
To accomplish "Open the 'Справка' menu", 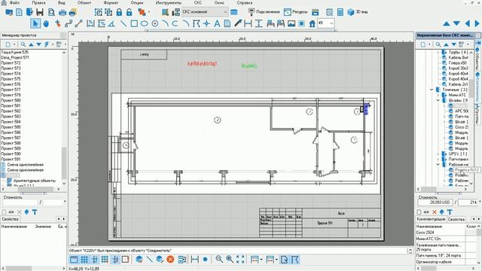I will pos(244,3).
